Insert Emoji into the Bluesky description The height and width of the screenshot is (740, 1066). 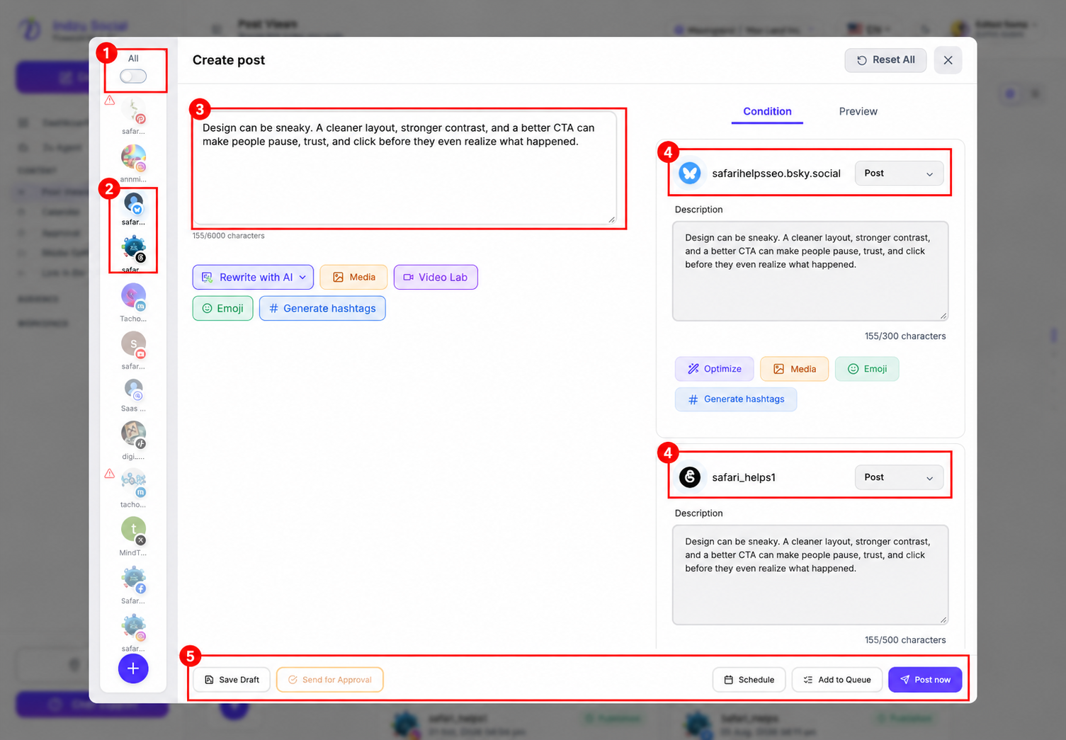tap(867, 369)
